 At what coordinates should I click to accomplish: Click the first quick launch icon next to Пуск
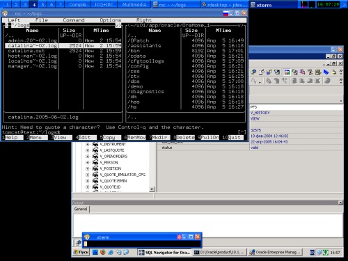[x=95, y=252]
